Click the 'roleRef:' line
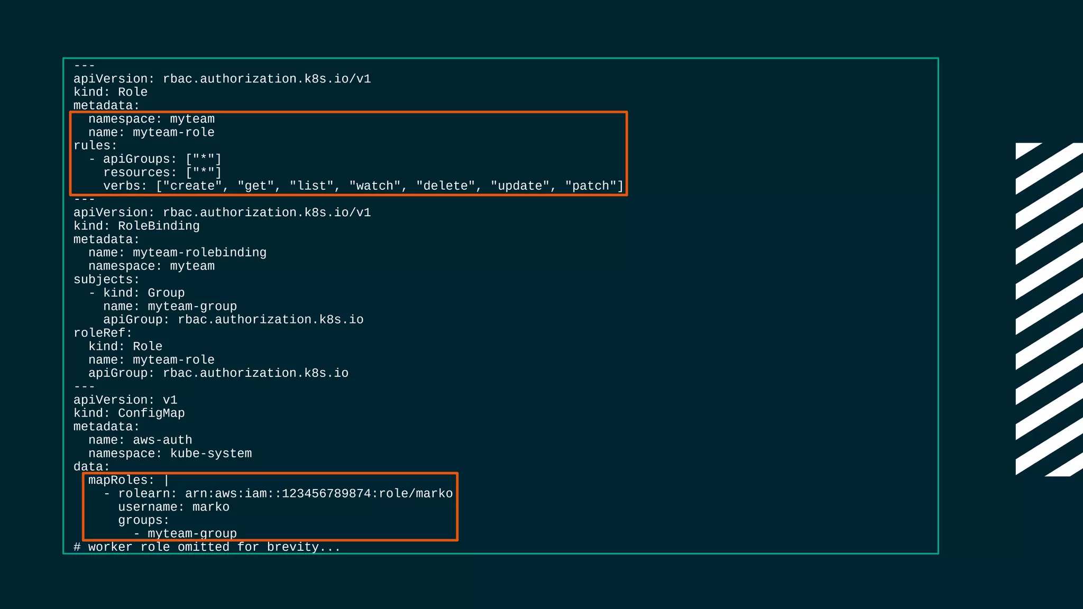This screenshot has height=609, width=1083. pos(103,333)
